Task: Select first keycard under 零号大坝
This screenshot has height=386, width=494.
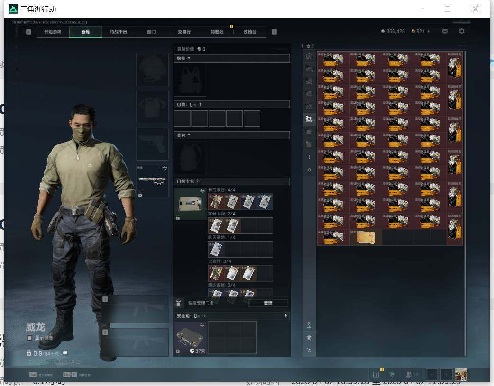Action: click(216, 226)
